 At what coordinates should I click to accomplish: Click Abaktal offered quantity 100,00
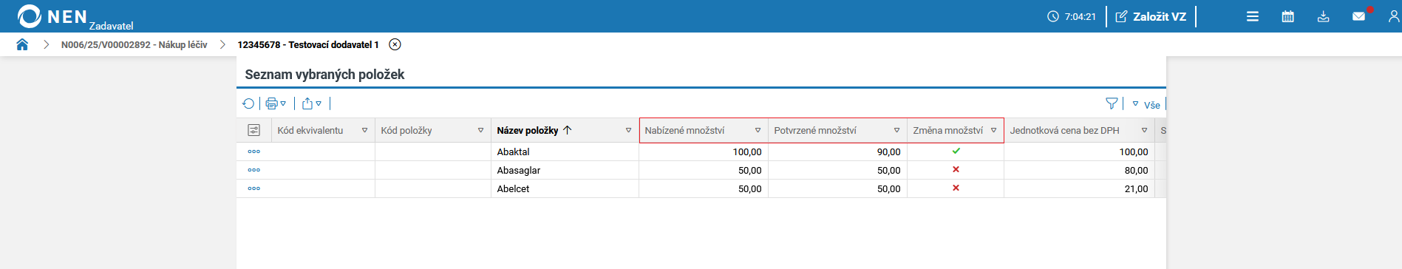(747, 151)
